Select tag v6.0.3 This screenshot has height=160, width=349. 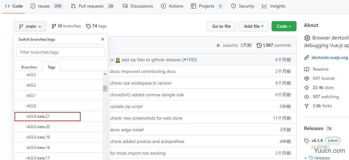(58, 75)
